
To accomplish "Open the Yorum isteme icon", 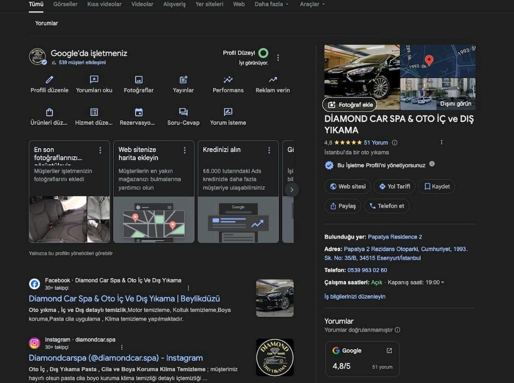I will [228, 112].
